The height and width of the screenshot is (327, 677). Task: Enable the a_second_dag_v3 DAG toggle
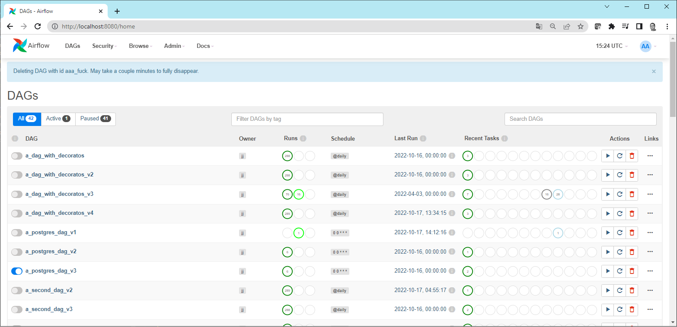17,309
